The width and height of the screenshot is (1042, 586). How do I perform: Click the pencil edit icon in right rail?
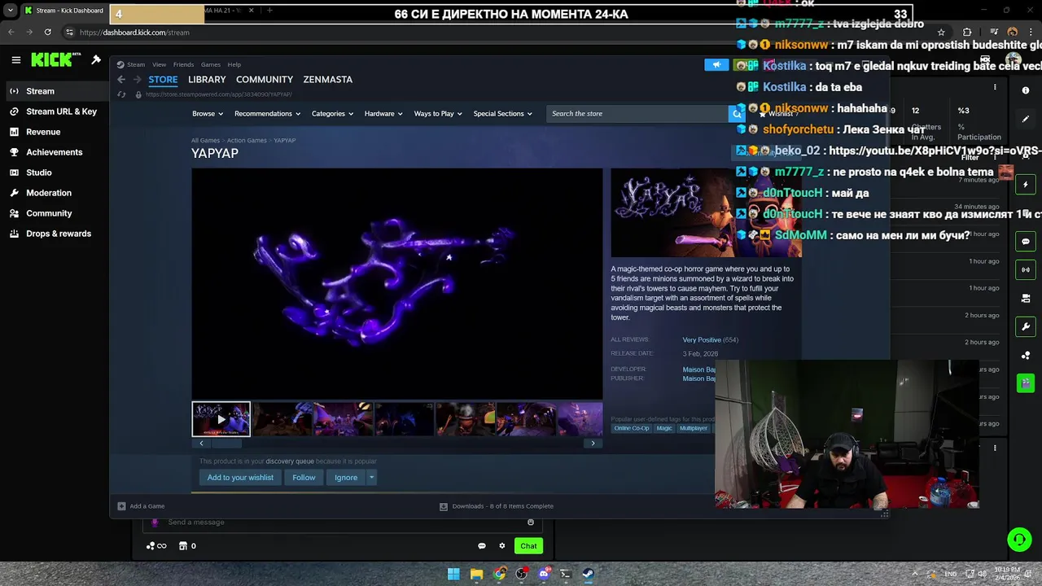[1026, 119]
